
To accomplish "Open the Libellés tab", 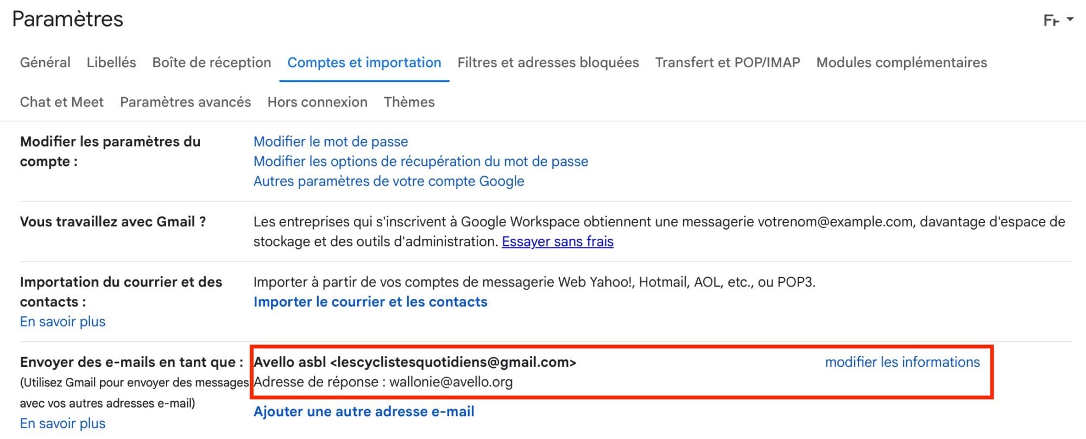I will pyautogui.click(x=111, y=62).
